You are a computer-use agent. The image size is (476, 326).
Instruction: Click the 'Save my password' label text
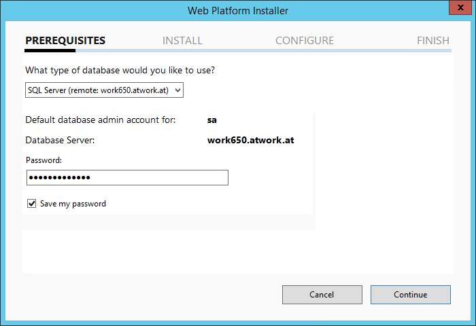tap(73, 204)
